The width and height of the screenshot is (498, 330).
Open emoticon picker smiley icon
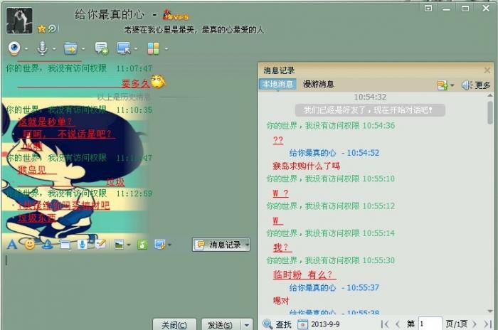click(30, 245)
